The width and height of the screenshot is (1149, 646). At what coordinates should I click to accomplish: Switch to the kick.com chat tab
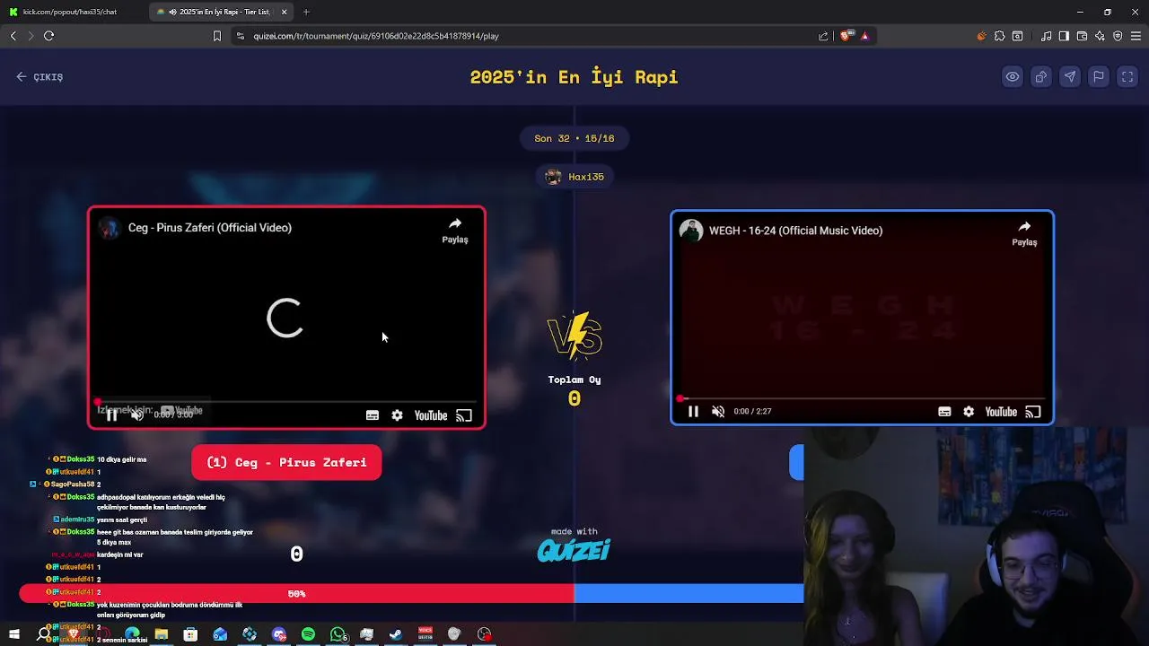click(70, 12)
